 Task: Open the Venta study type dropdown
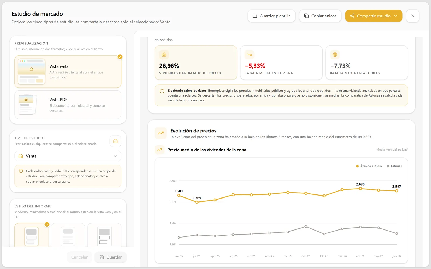(x=68, y=156)
